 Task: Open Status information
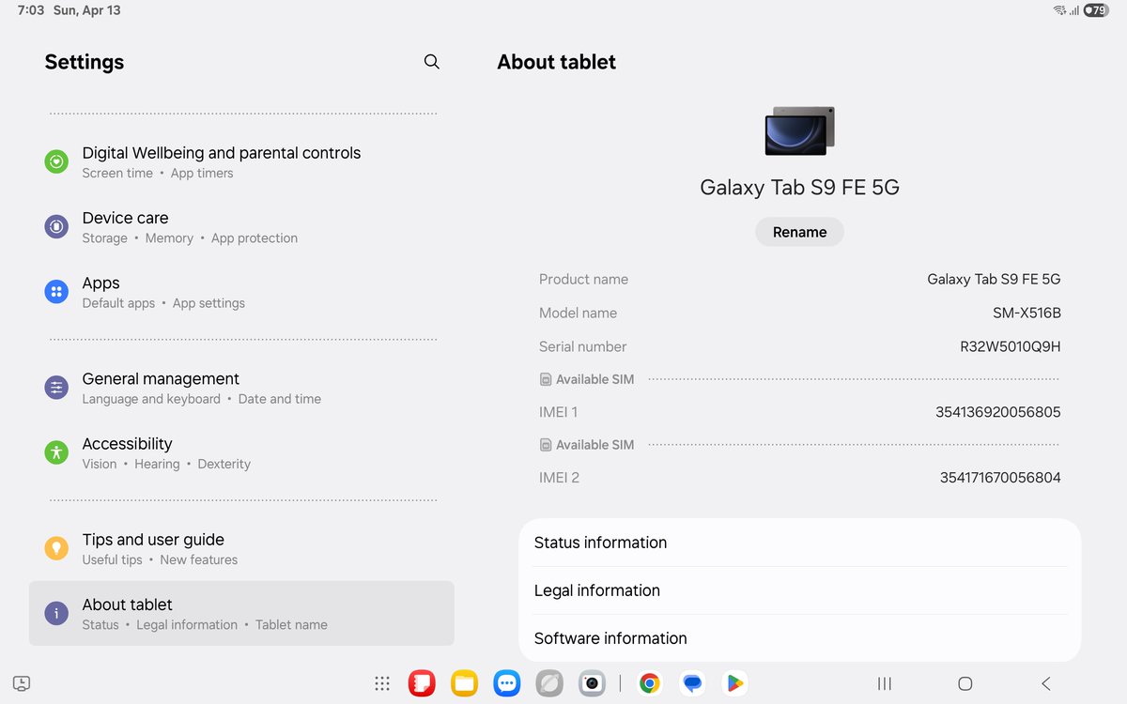click(x=800, y=543)
